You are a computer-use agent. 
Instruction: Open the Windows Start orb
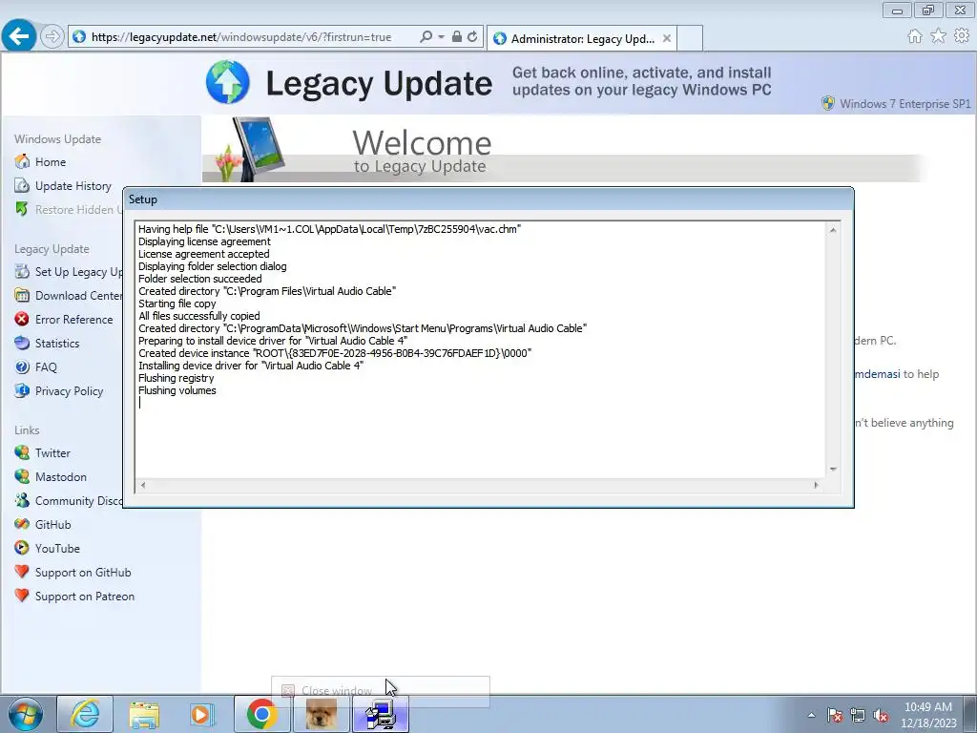click(26, 714)
